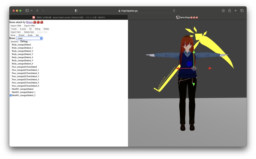
Task: Check the Body_(merged)baked_6 checkbox
Action: pos(10,64)
